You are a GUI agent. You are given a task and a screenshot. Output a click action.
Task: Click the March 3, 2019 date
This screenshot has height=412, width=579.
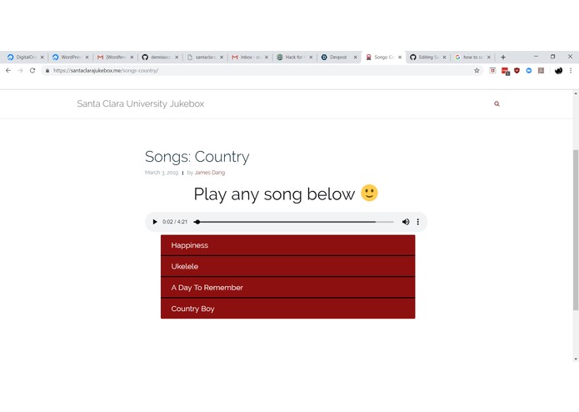tap(162, 173)
